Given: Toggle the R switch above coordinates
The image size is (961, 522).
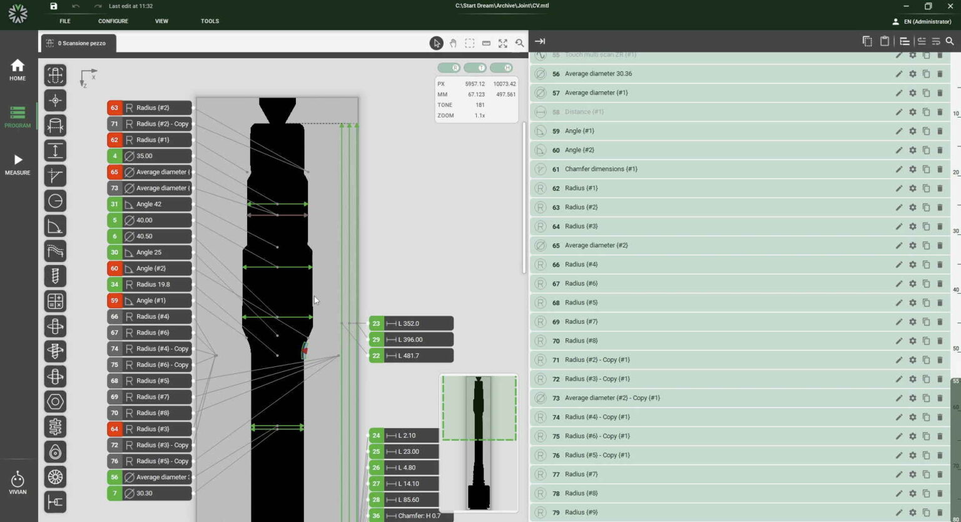Looking at the screenshot, I should [449, 68].
